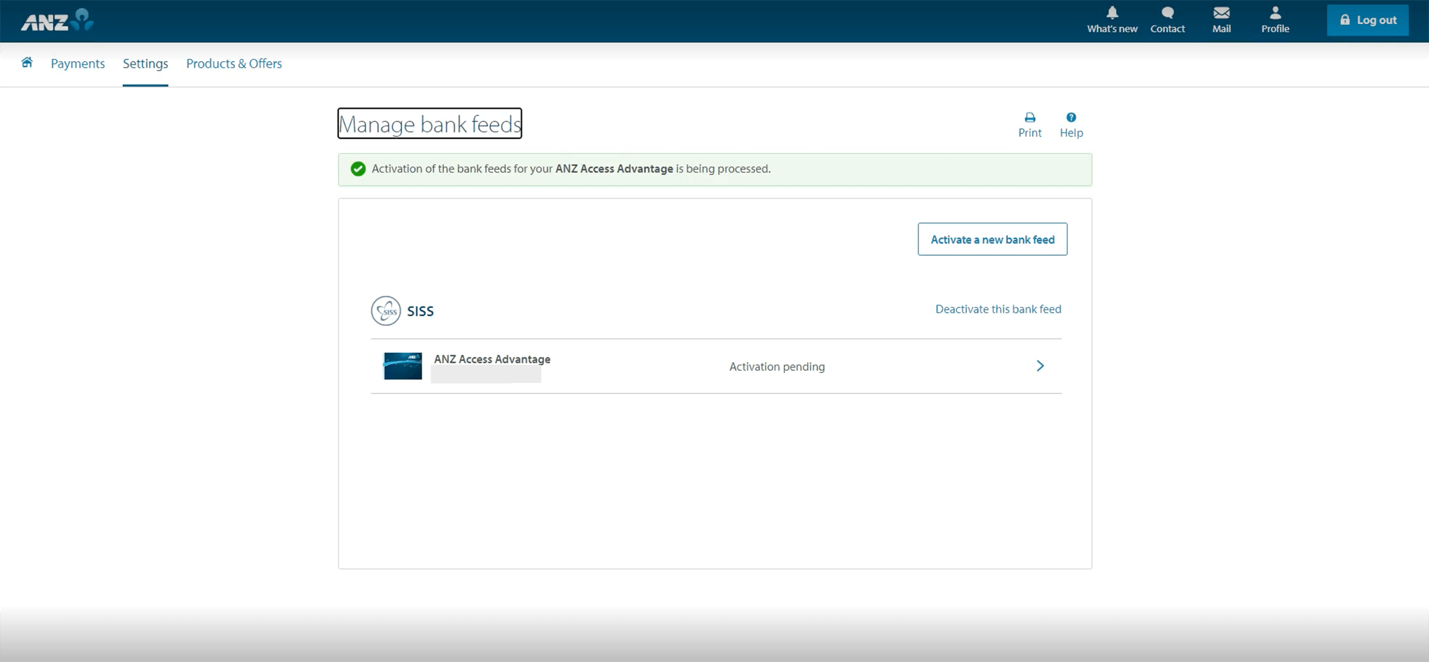The image size is (1429, 662).
Task: Click the SISS provider logo
Action: tap(386, 311)
